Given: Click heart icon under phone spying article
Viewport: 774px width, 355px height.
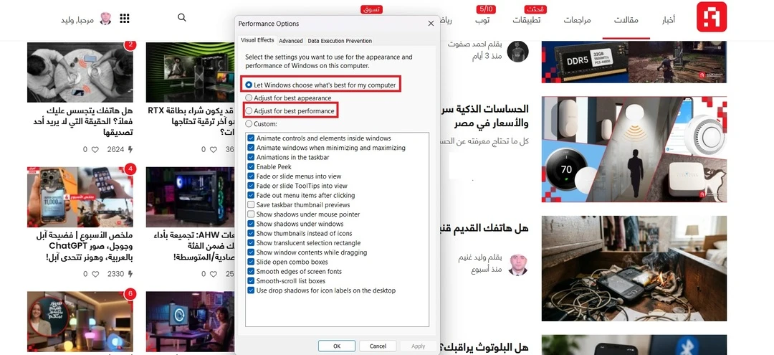Looking at the screenshot, I should click(95, 149).
